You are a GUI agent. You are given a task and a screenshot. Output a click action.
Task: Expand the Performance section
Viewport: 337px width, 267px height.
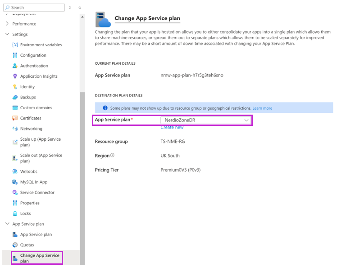coord(7,24)
